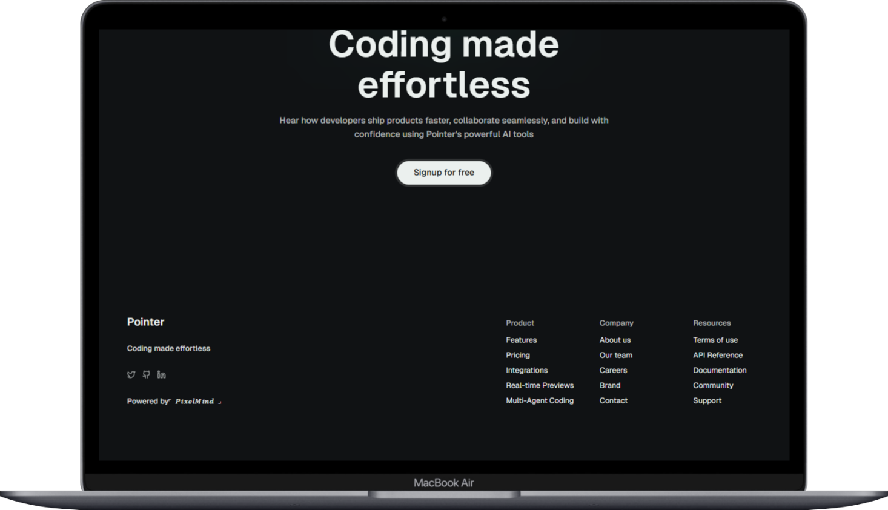Image resolution: width=888 pixels, height=510 pixels.
Task: Visit the GitHub icon link
Action: click(x=146, y=374)
